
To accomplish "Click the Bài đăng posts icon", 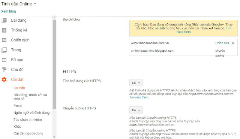I will point(4,20).
